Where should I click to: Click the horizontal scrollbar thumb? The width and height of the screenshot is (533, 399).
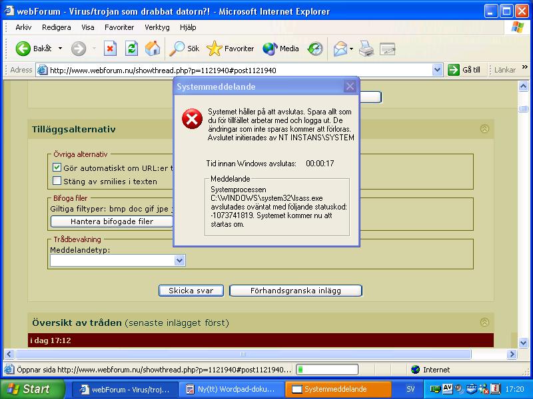click(x=243, y=354)
